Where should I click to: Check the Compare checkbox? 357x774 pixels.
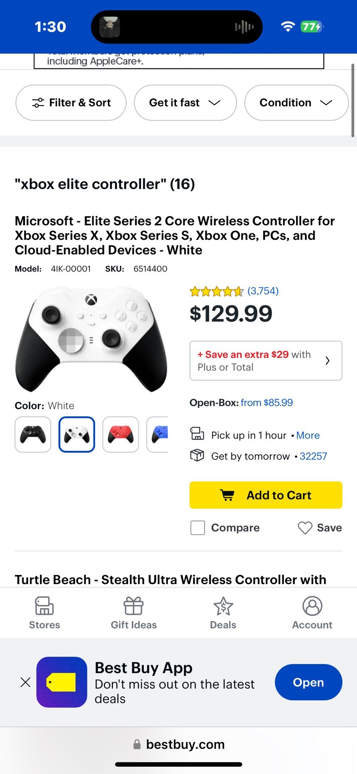[197, 528]
